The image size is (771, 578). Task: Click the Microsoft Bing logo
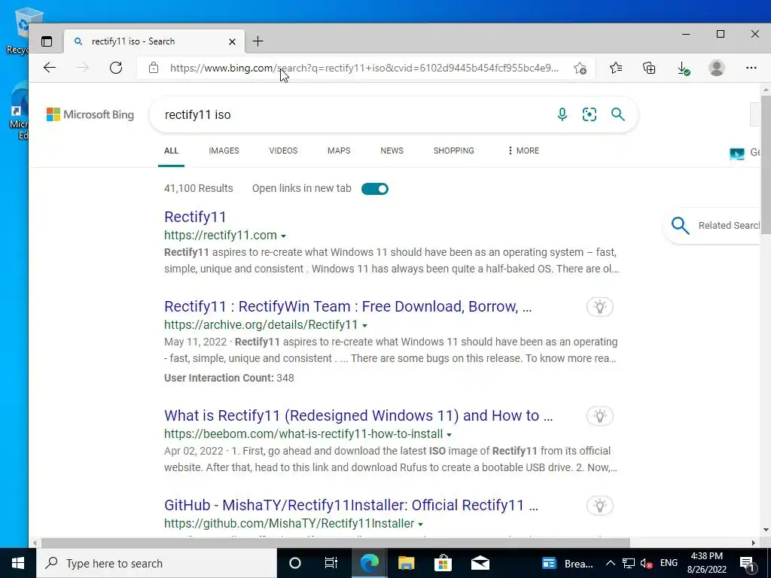click(90, 114)
